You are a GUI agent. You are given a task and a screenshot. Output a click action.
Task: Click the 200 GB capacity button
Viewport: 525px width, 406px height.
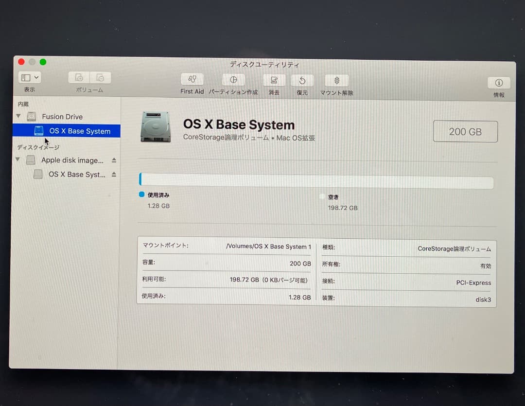(465, 131)
